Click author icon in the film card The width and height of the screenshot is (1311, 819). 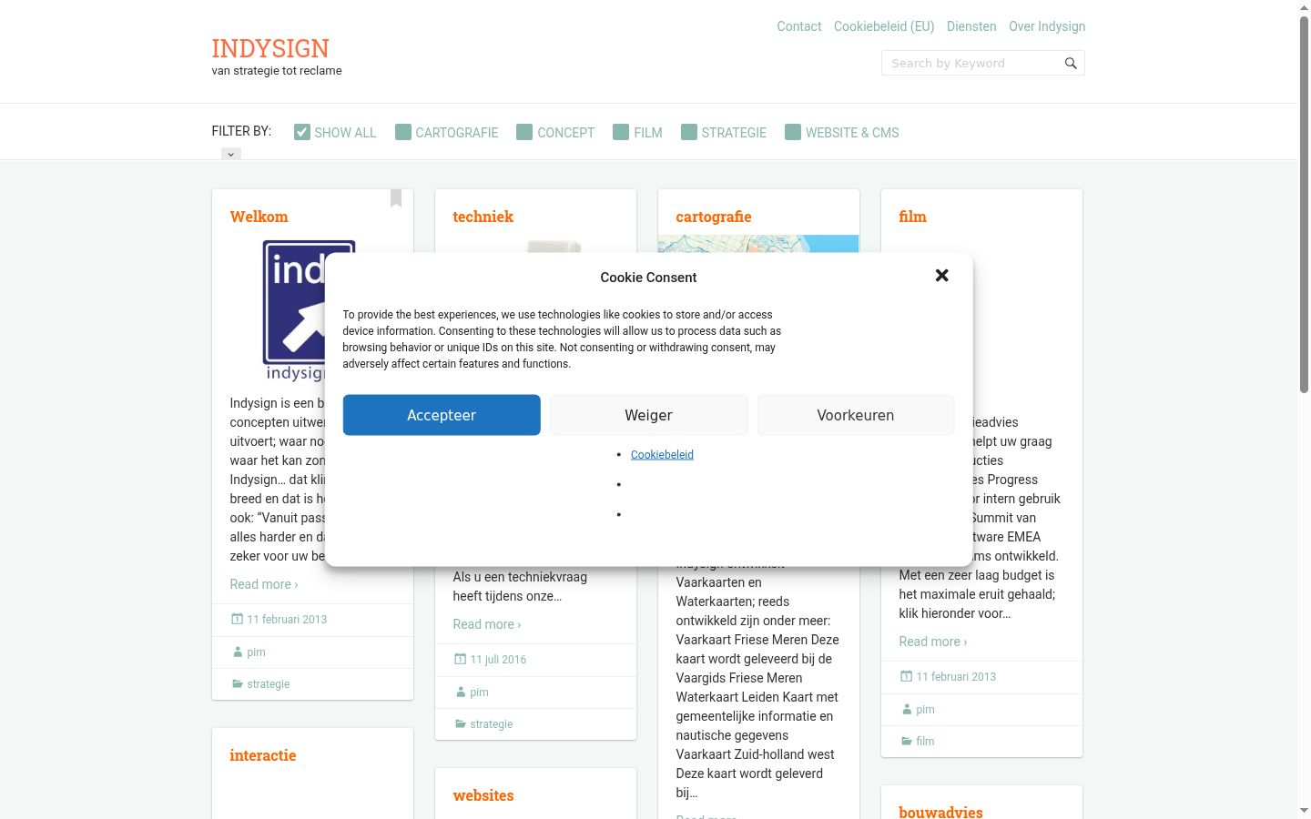click(x=907, y=710)
